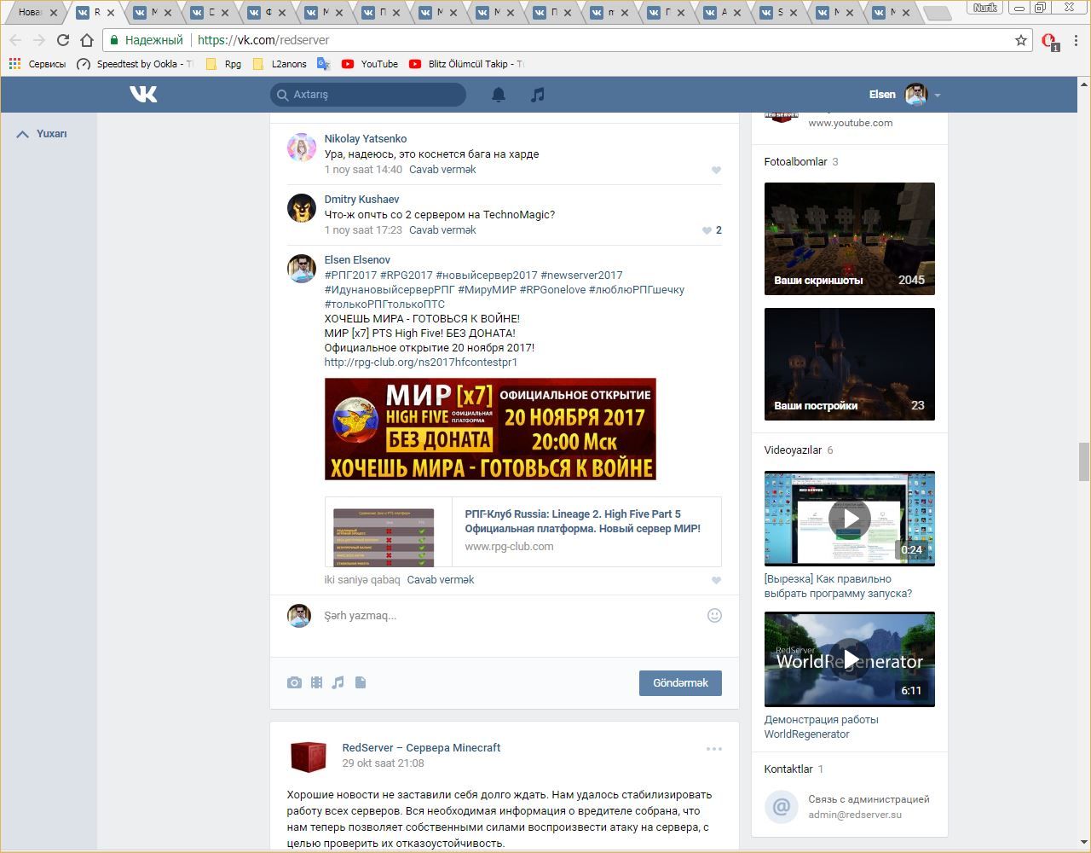Open the RedServer post three-dots menu

[714, 749]
